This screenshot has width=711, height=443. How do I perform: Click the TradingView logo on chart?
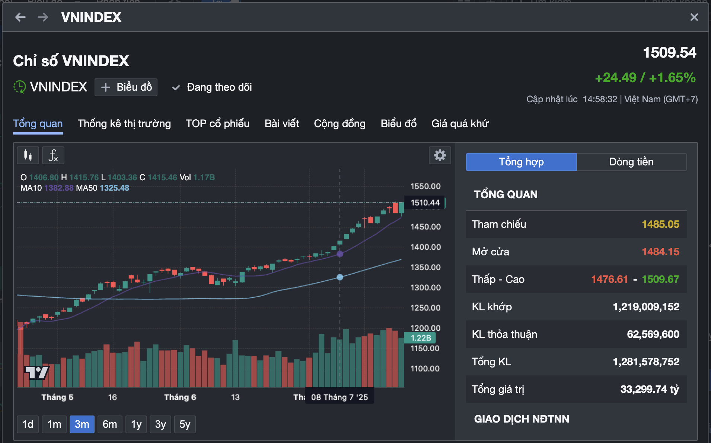[x=36, y=372]
